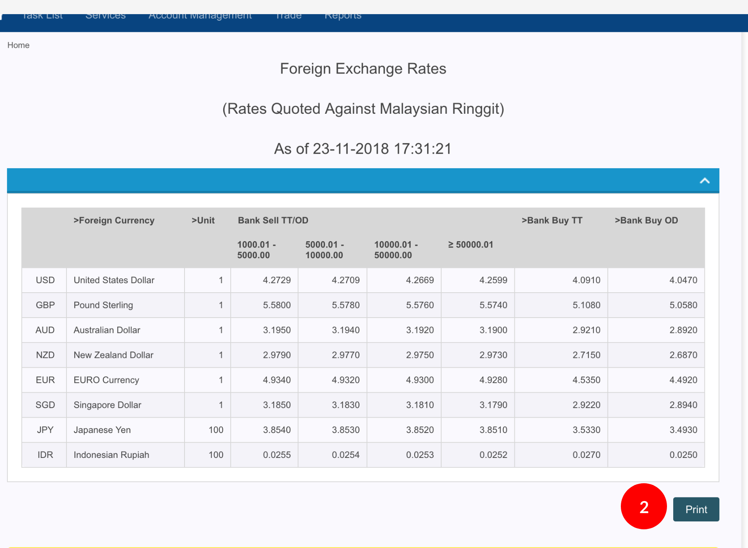Select the Singapore Dollar Bank Buy TT rate
The width and height of the screenshot is (748, 548).
[586, 405]
